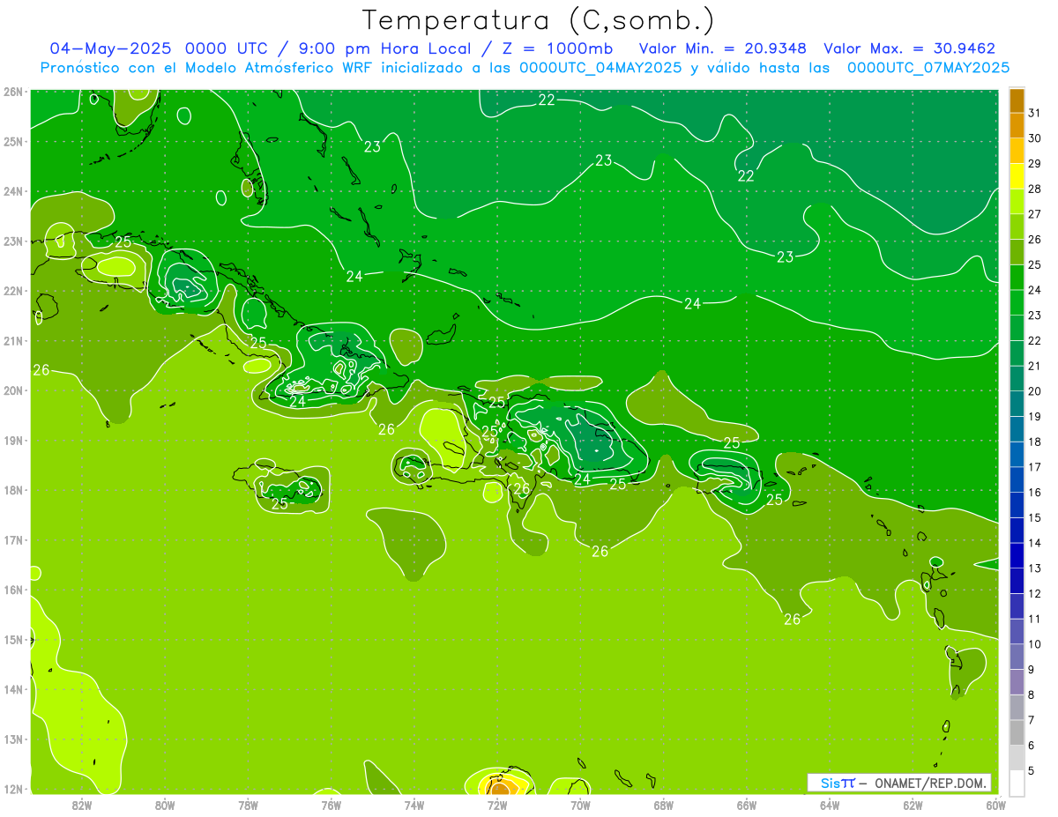Click the 'Sisπ – ONAMET/REP.DOM.' credit label
This screenshot has width=1058, height=817.
[x=899, y=783]
